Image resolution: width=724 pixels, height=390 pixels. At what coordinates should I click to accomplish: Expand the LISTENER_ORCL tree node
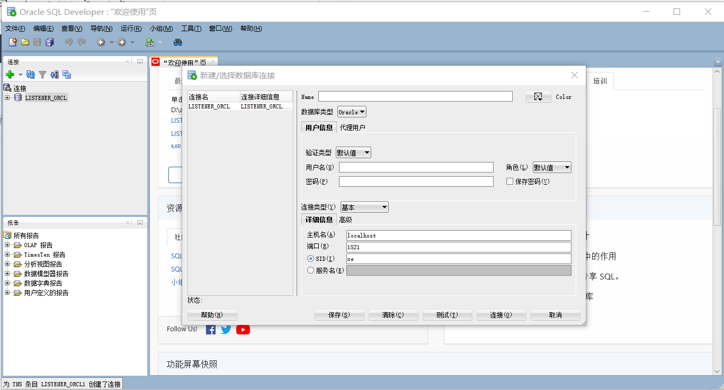(x=7, y=97)
